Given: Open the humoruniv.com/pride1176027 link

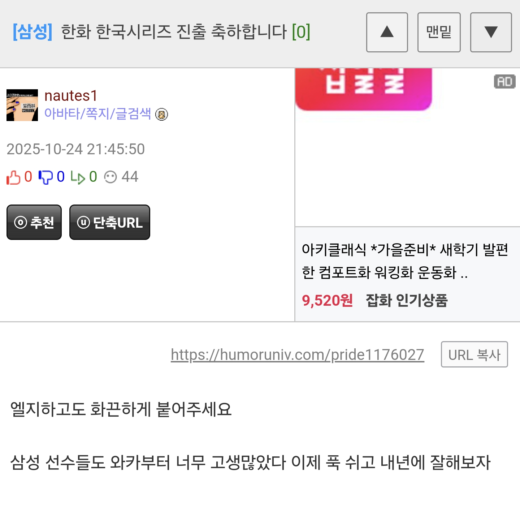Looking at the screenshot, I should (x=297, y=355).
